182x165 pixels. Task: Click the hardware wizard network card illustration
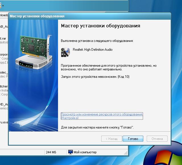pos(34,52)
